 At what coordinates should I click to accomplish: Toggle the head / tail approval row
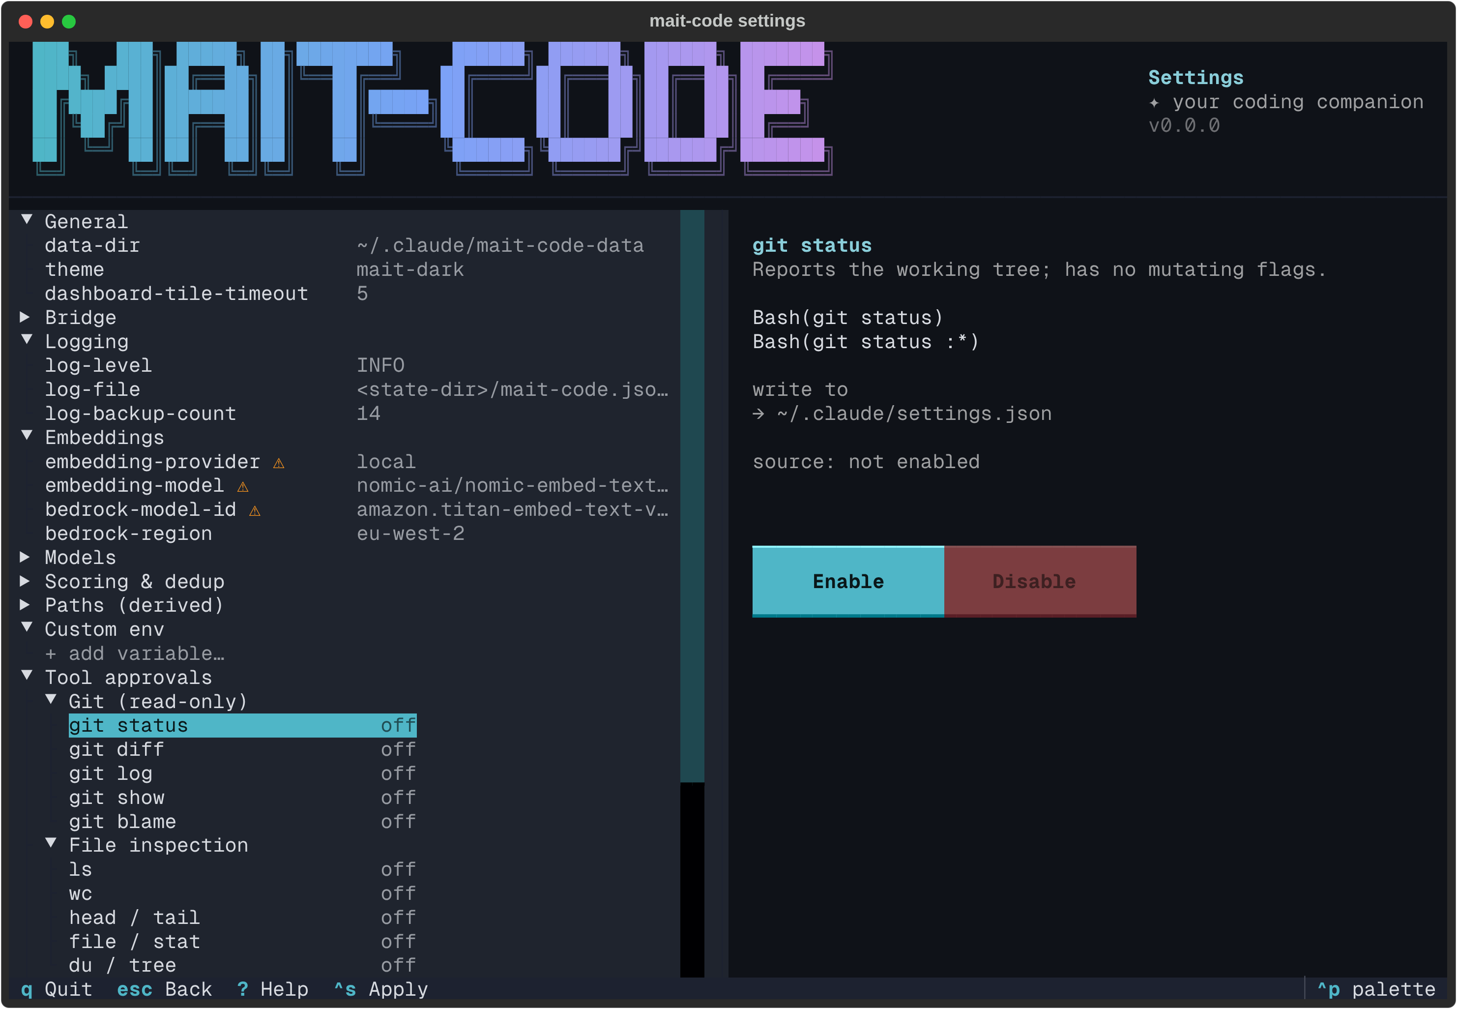(x=243, y=918)
